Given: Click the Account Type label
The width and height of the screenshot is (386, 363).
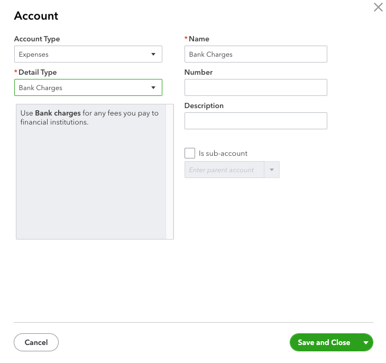Looking at the screenshot, I should (37, 39).
